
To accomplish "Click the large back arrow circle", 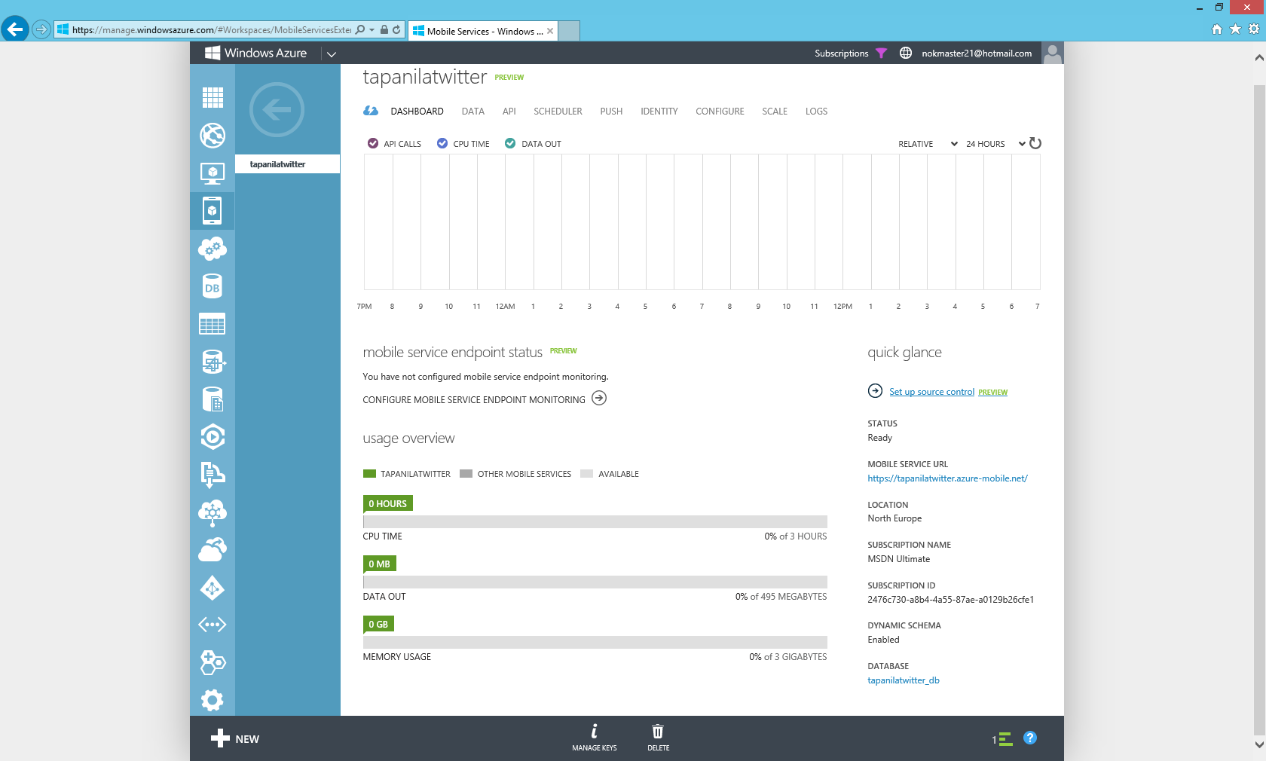I will coord(277,110).
